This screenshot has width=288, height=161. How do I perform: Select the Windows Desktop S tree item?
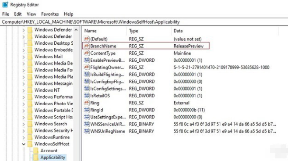[x=54, y=43]
